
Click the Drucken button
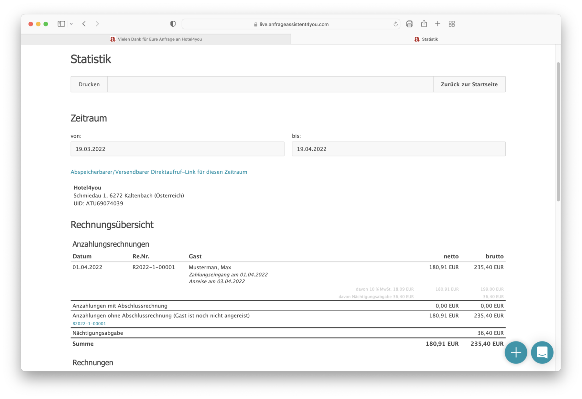[x=89, y=84]
